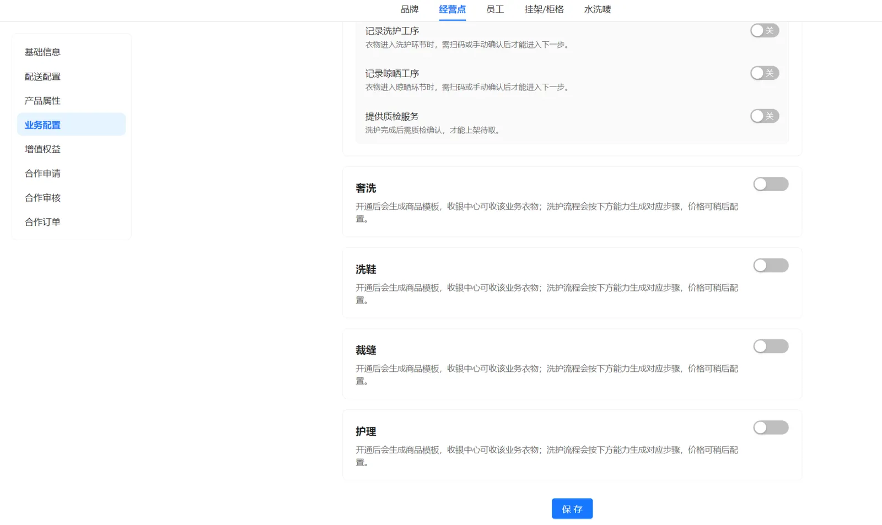Image resolution: width=882 pixels, height=525 pixels.
Task: Select the 经营点 tab
Action: [452, 9]
